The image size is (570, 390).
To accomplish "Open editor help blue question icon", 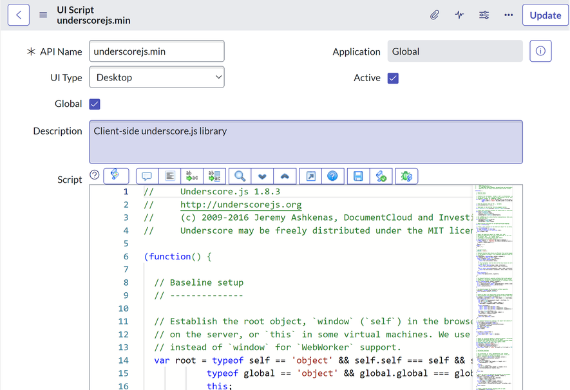I will pos(332,176).
